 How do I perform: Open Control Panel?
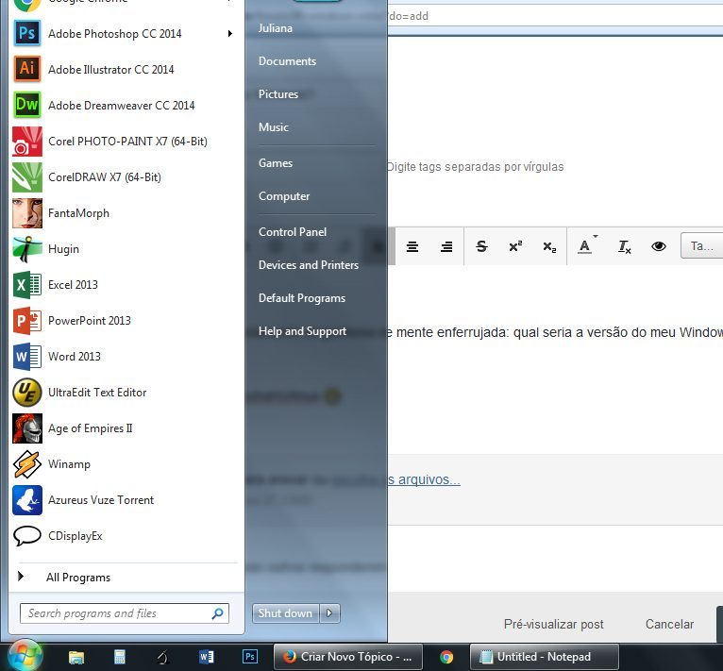click(293, 232)
